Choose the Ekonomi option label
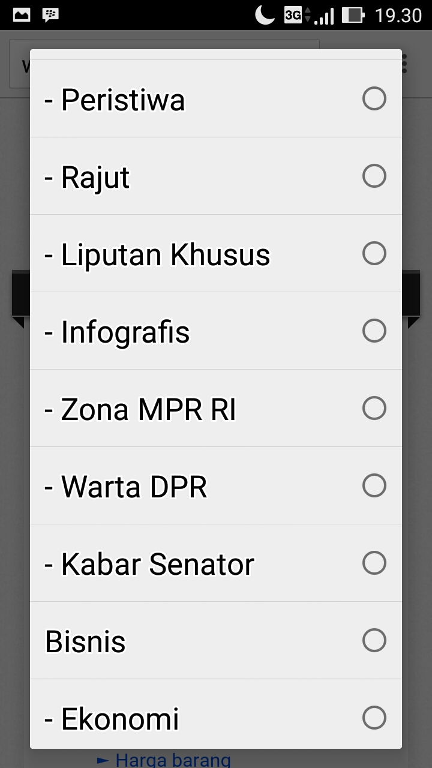 pos(112,719)
